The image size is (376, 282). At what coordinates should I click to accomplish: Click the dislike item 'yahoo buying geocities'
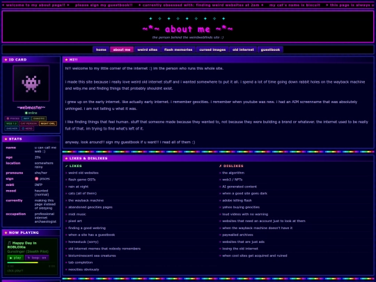tap(241, 207)
